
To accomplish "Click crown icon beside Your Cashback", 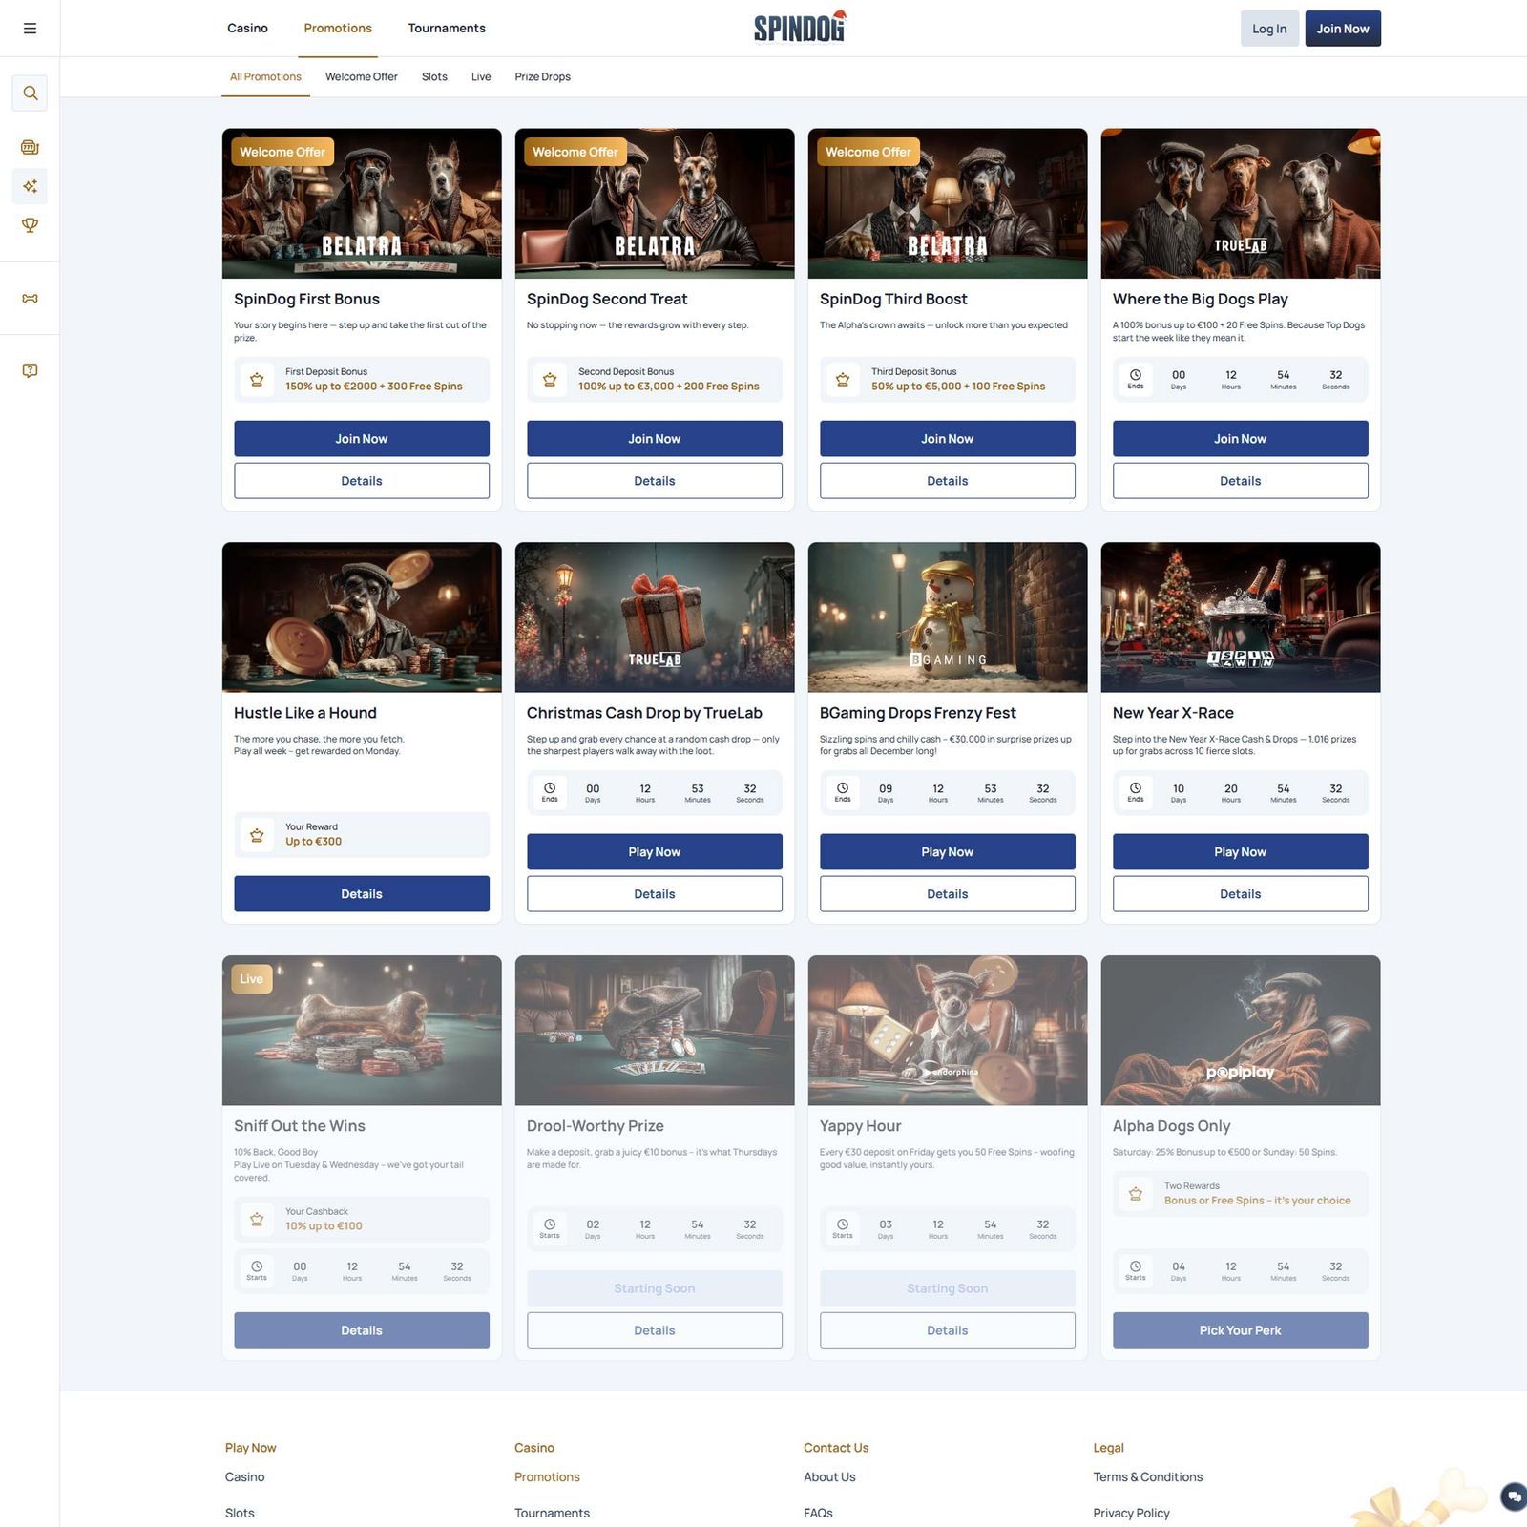I will (257, 1219).
